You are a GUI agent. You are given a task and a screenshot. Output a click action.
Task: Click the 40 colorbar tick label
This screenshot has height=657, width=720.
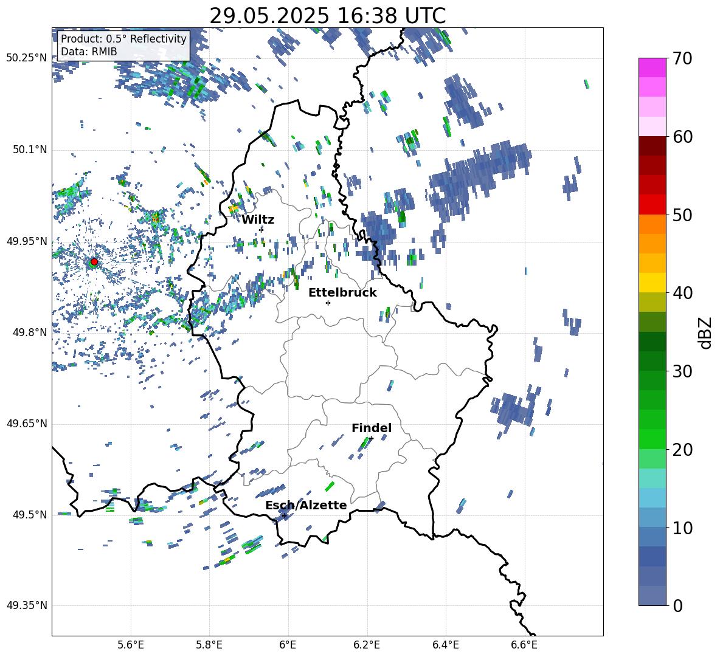[x=683, y=293]
